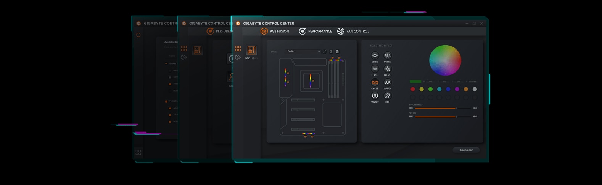Open the Performance tab
Image resolution: width=602 pixels, height=185 pixels.
point(315,31)
